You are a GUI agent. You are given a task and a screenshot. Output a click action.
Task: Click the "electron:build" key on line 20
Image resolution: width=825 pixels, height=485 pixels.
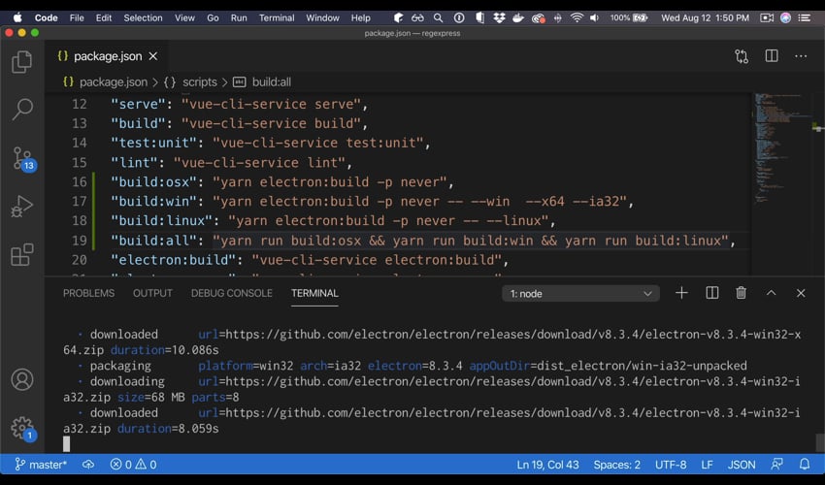173,260
